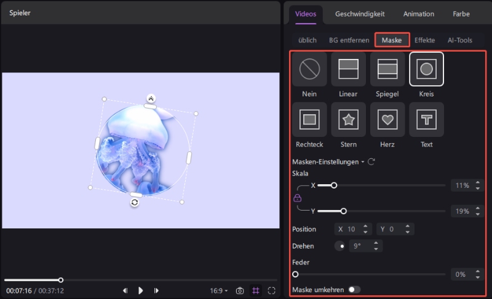The image size is (492, 299).
Task: Click the Drehen rotation dial
Action: click(x=340, y=246)
